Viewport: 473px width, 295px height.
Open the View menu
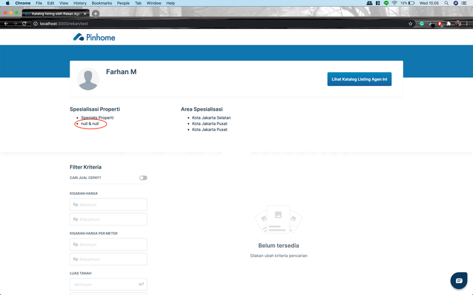[63, 3]
